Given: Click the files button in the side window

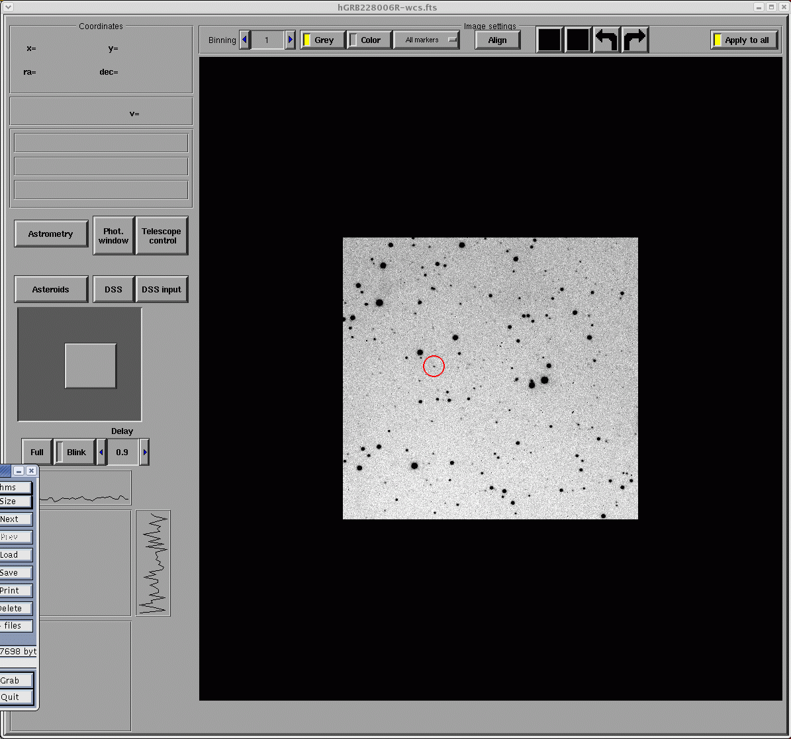Looking at the screenshot, I should [x=16, y=626].
